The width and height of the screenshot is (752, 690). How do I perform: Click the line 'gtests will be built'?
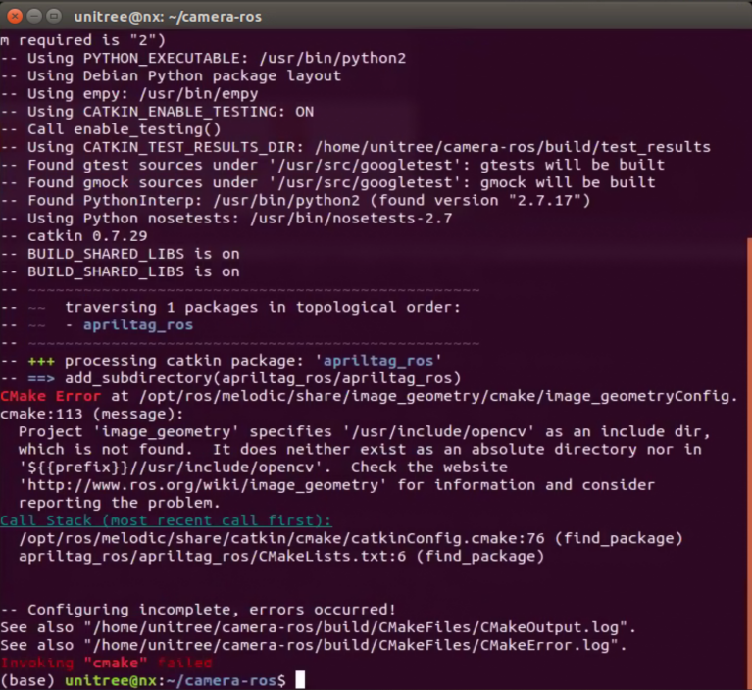coord(573,165)
